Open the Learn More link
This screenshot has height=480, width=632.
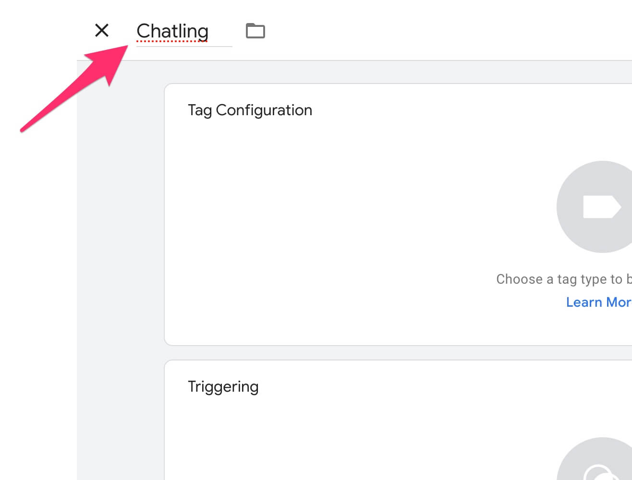click(x=599, y=302)
